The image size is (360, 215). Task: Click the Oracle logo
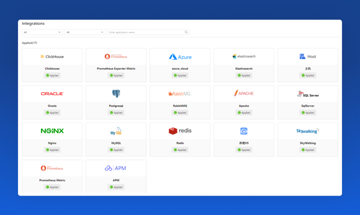(x=52, y=94)
